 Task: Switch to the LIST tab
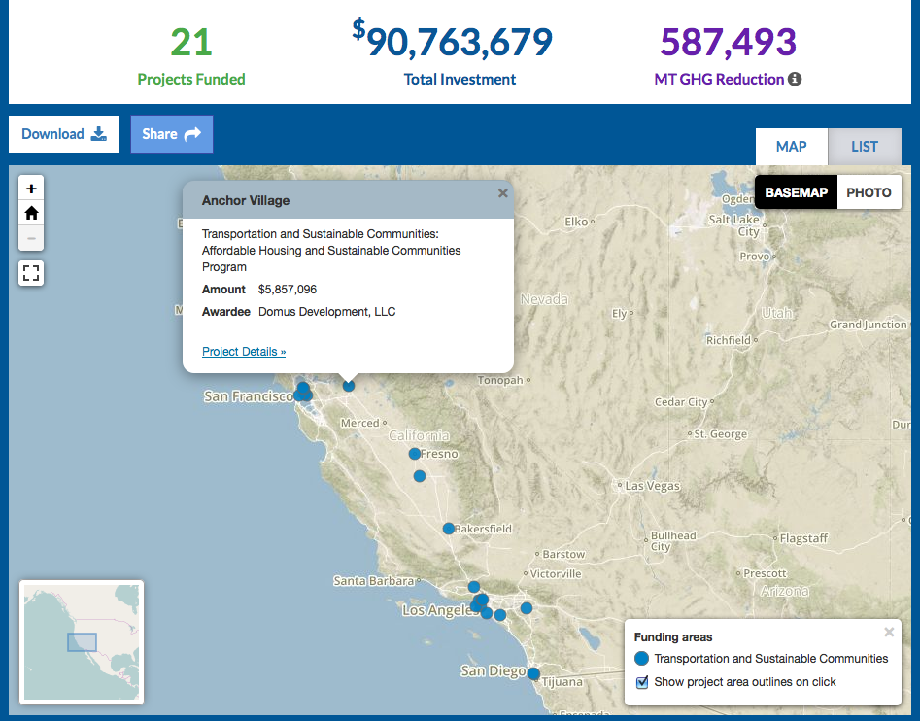click(864, 147)
